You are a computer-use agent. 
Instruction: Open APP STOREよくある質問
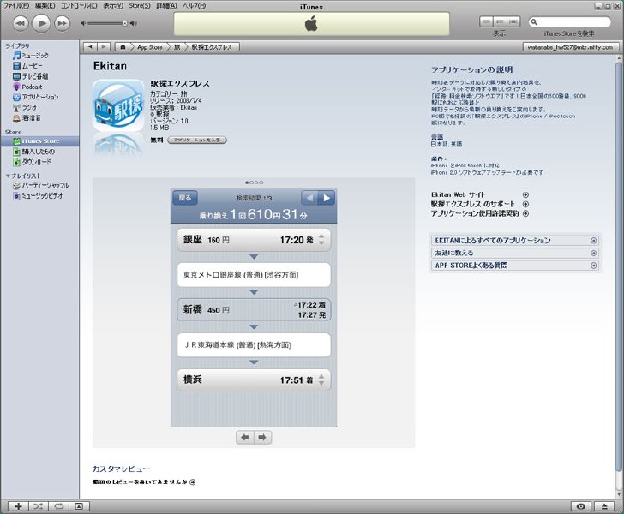click(515, 266)
